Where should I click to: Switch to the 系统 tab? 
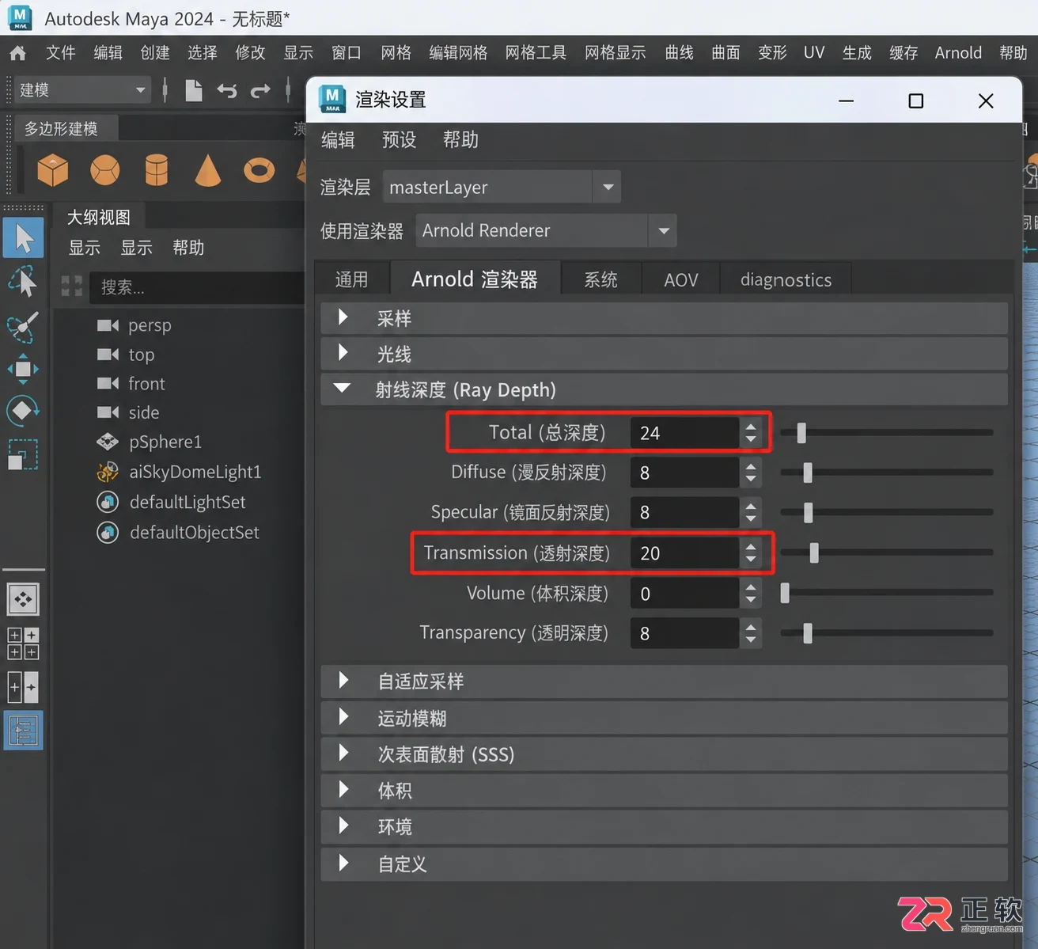point(600,279)
